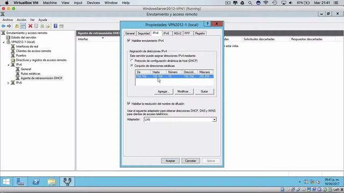Expand the IPv6 tree node
344x193 pixels.
9,83
